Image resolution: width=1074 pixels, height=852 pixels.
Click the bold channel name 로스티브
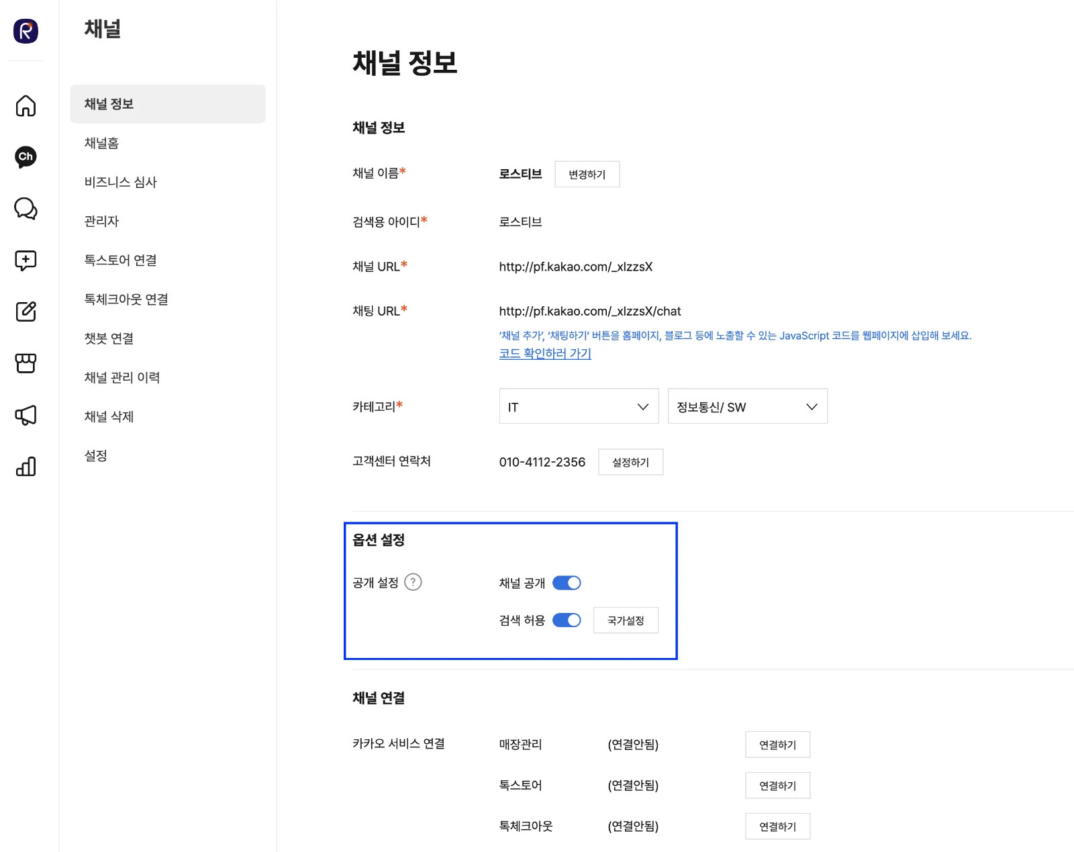[520, 174]
